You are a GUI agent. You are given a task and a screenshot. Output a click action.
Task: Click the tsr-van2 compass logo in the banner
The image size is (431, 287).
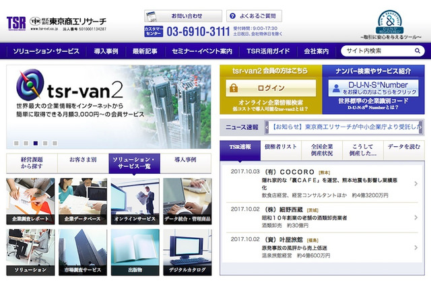tap(30, 85)
